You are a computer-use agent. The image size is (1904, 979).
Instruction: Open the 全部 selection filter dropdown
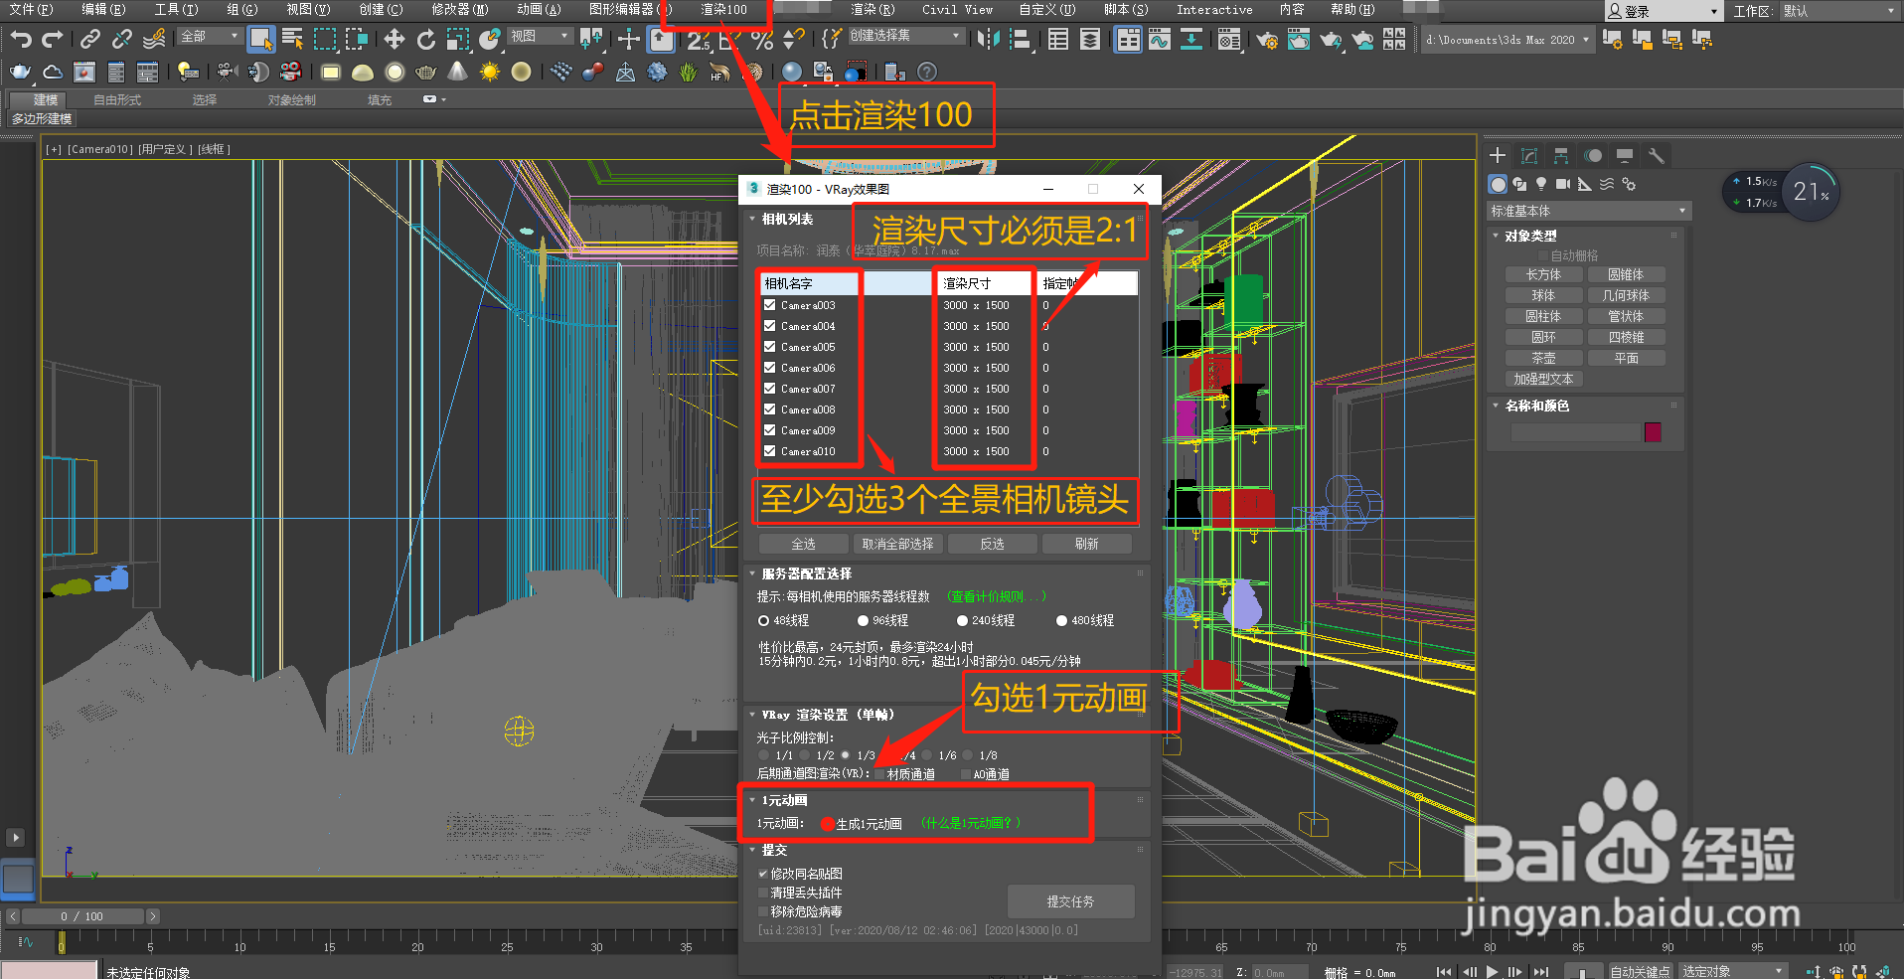pyautogui.click(x=210, y=37)
